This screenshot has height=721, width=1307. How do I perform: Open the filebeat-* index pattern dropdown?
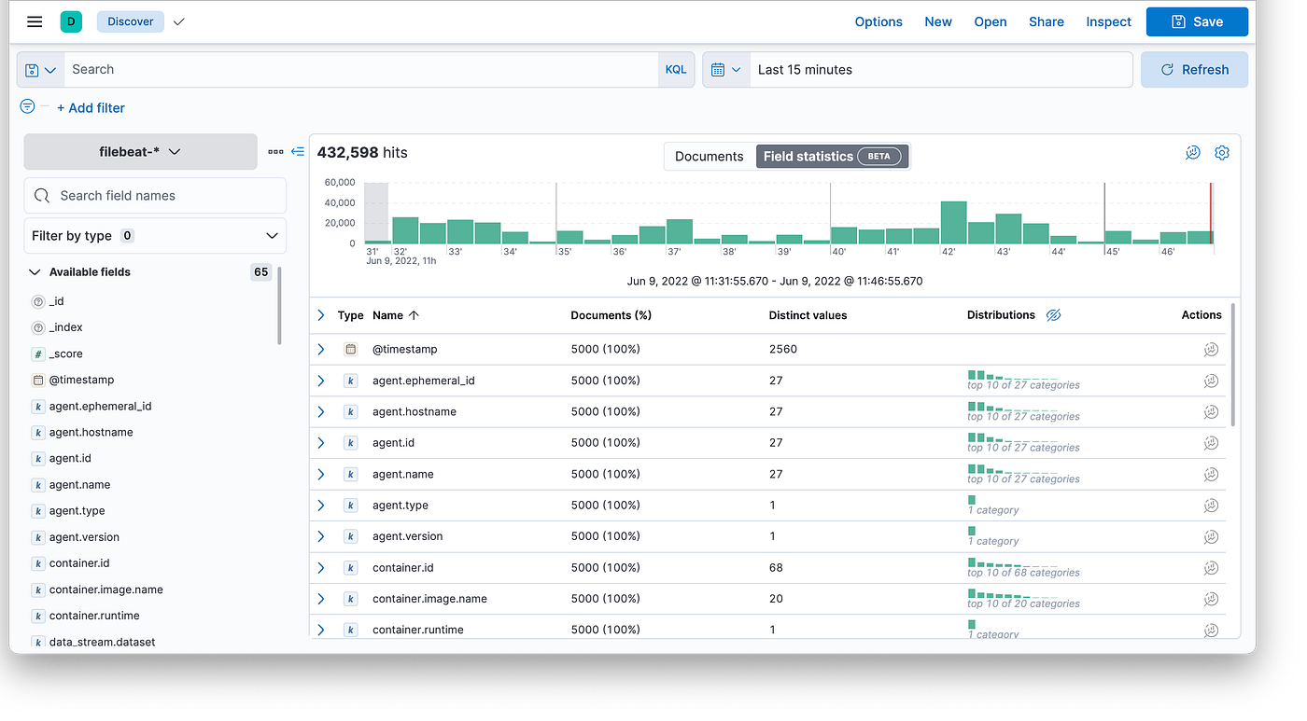point(140,151)
